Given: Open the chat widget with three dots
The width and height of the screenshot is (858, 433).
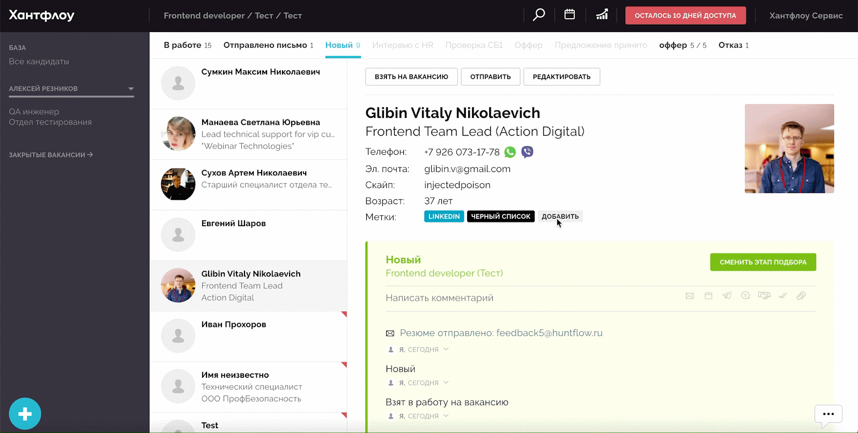Looking at the screenshot, I should [x=829, y=414].
